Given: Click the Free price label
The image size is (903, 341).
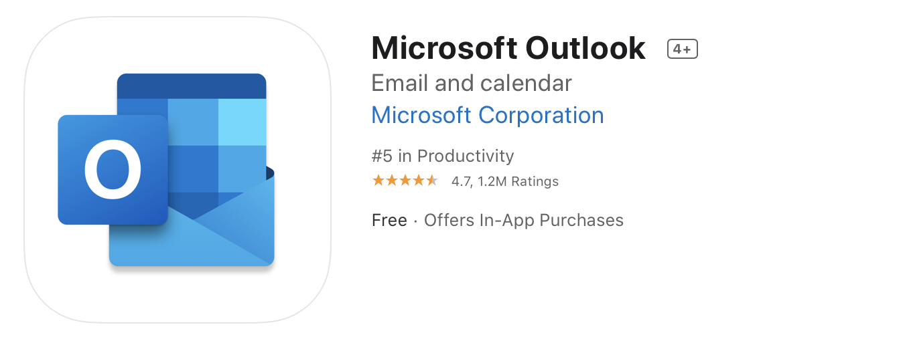Looking at the screenshot, I should pos(389,220).
